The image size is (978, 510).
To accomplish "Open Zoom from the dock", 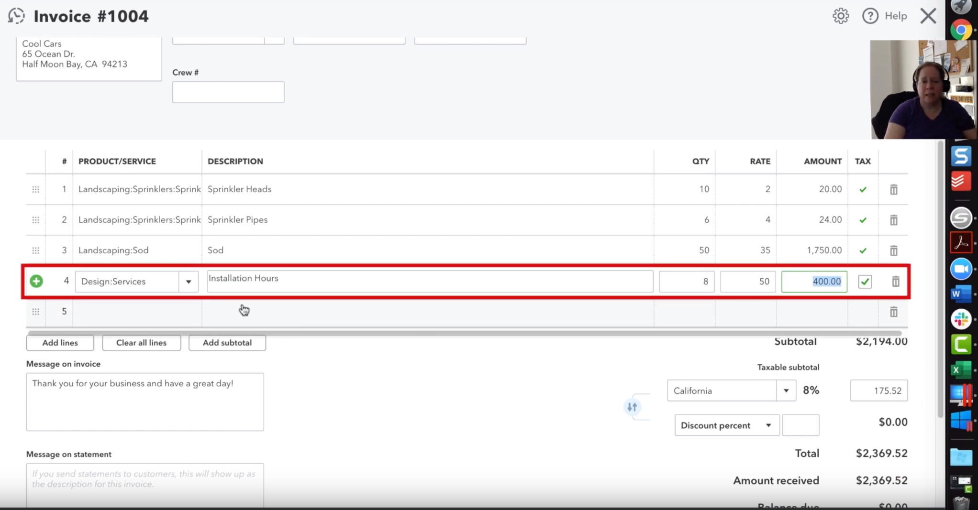I will pyautogui.click(x=961, y=269).
